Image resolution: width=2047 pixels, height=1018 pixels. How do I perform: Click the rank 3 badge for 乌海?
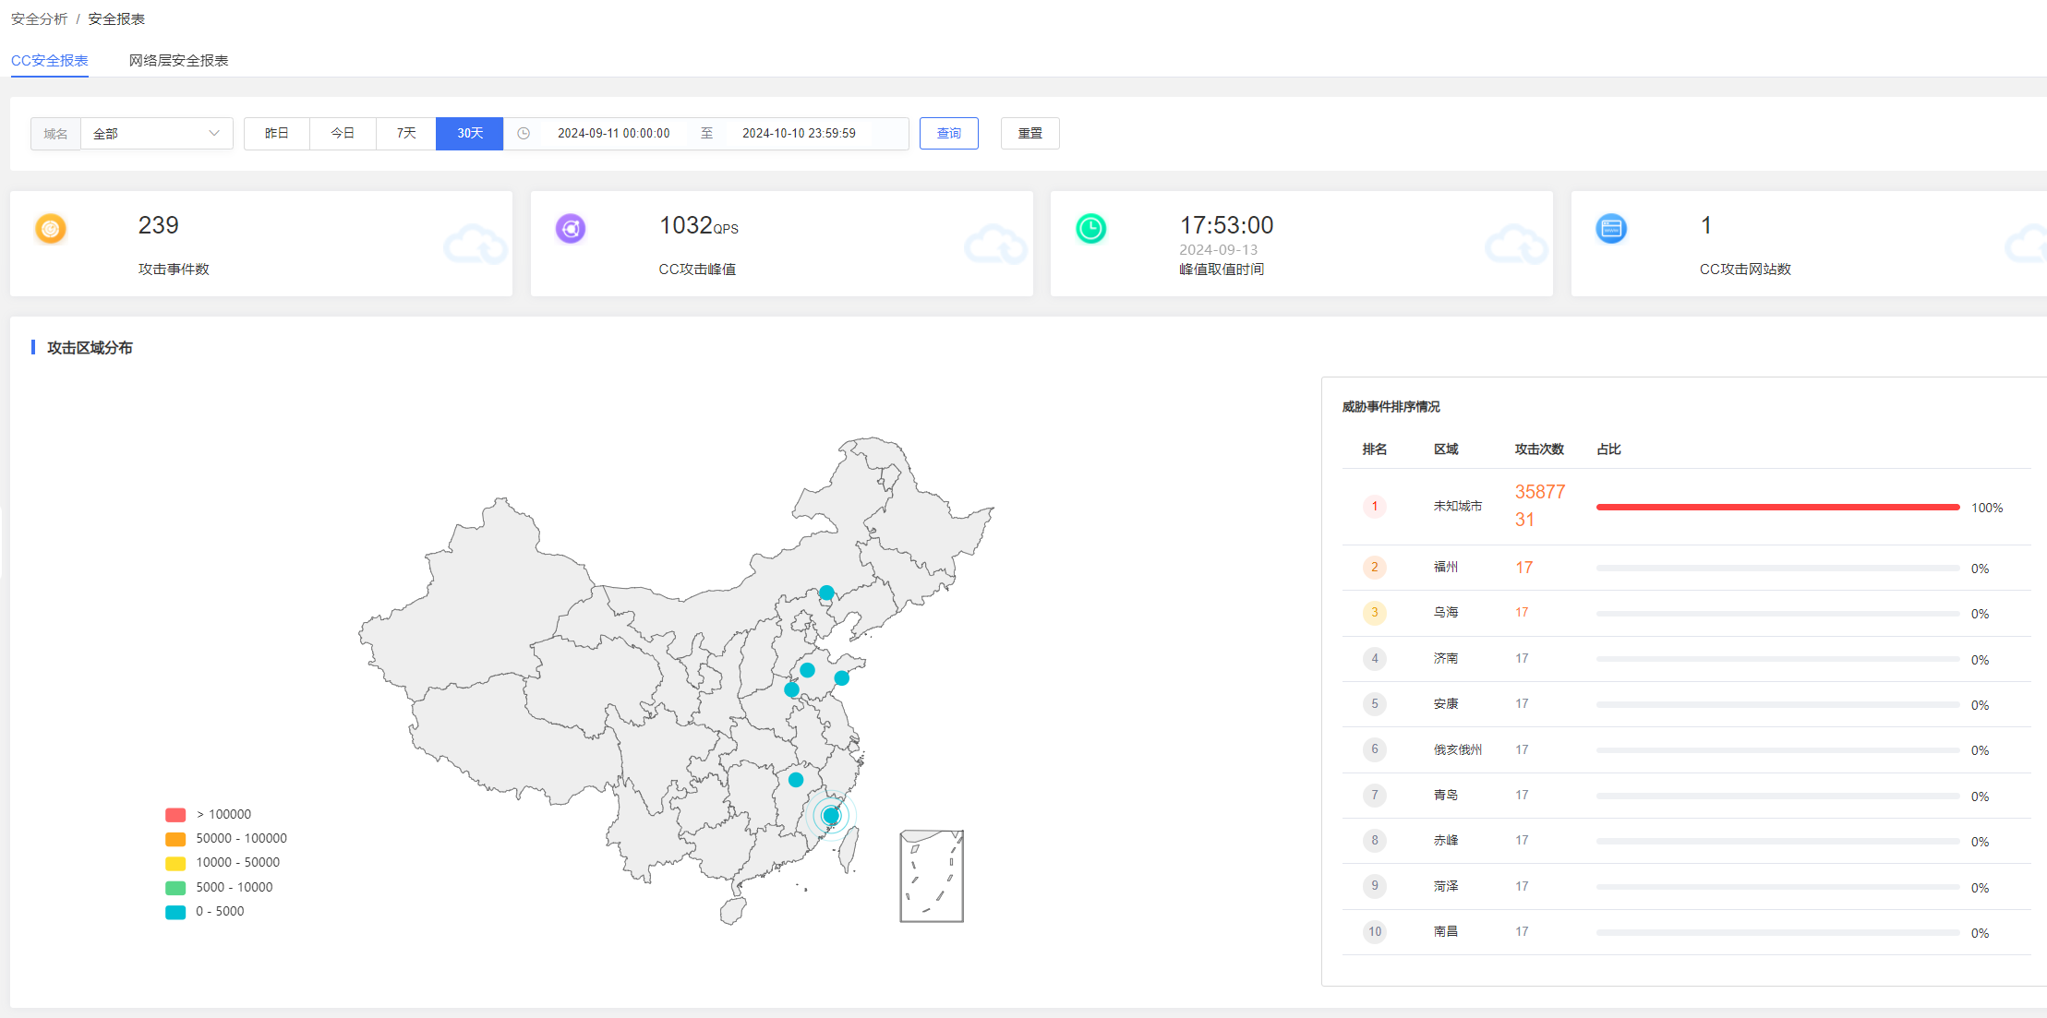(1375, 612)
